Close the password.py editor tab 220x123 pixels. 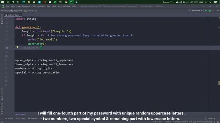pyautogui.click(x=20, y=15)
